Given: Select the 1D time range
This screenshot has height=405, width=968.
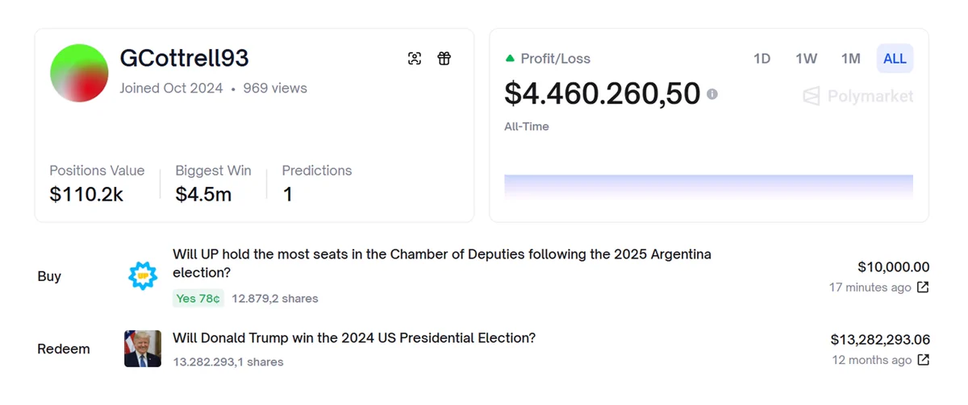Looking at the screenshot, I should point(761,59).
